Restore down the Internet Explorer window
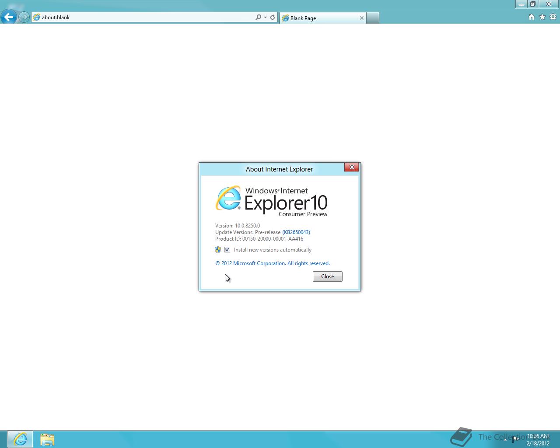The height and width of the screenshot is (448, 560). click(533, 4)
